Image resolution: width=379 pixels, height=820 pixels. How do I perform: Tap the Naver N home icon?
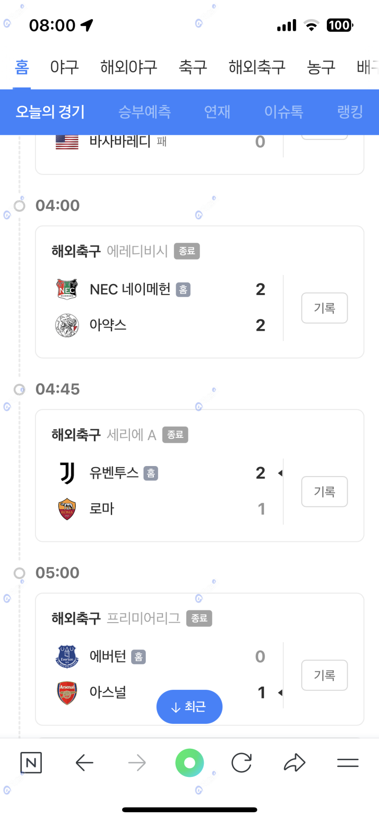point(31,763)
